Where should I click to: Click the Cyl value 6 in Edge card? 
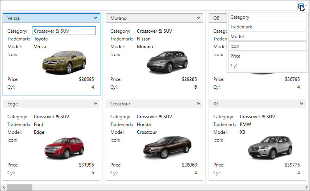pyautogui.click(x=92, y=173)
